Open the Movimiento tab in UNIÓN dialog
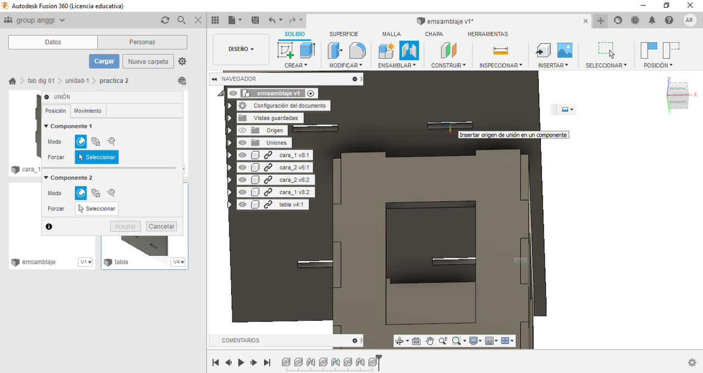 click(x=88, y=111)
